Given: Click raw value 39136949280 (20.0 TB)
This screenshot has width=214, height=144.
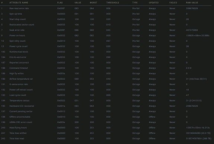Looking at the screenshot, I should click(x=198, y=133).
